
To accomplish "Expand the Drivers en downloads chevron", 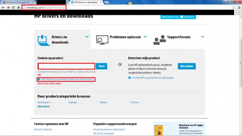I will 87,37.
